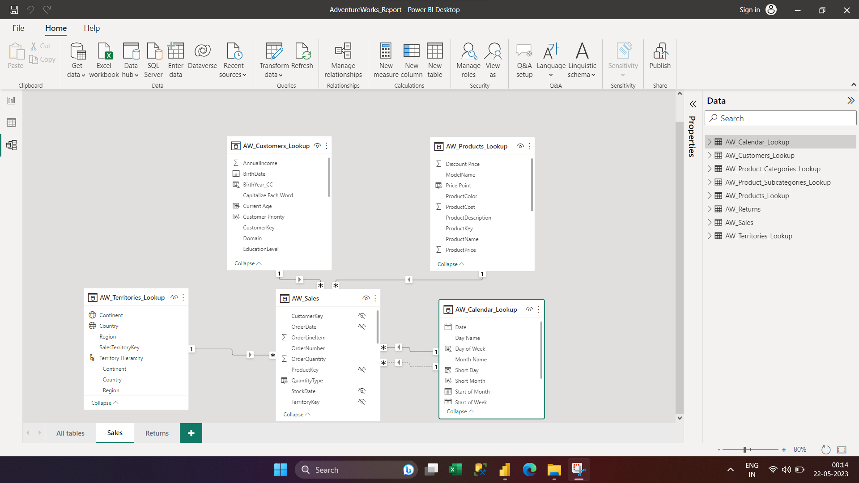Collapse the AW_Customers_Lookup table card
The height and width of the screenshot is (483, 859).
248,263
